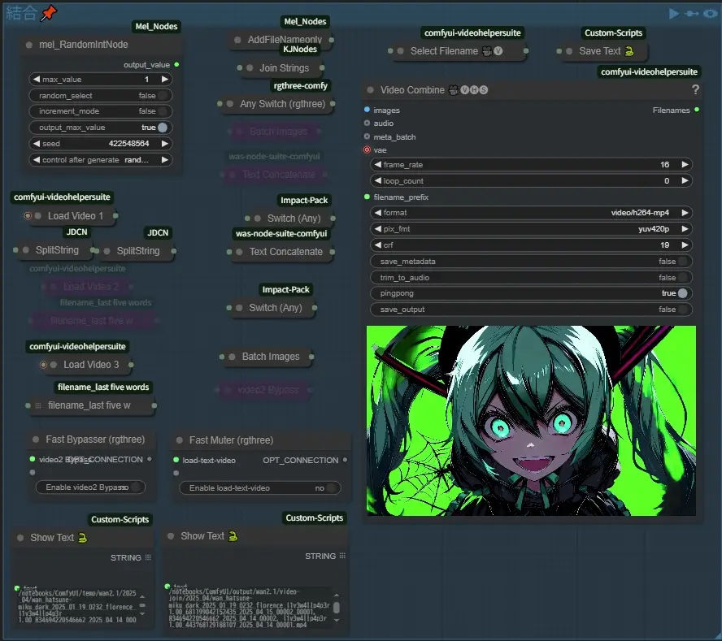Click the grid icon on filename_last five w node

(x=38, y=405)
